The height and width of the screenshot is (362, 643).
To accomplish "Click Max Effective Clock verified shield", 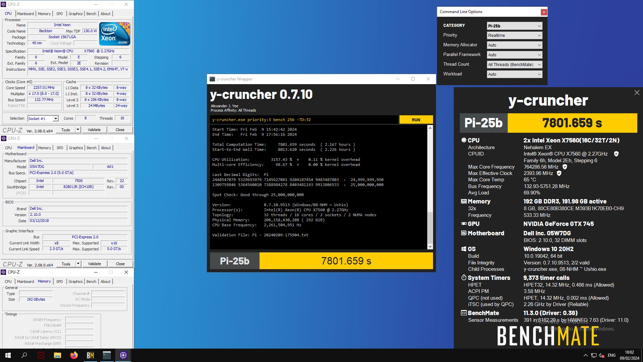I will [x=559, y=173].
